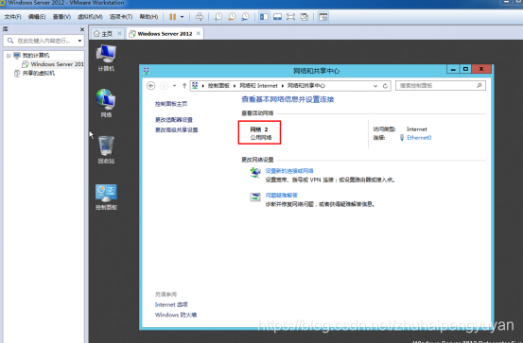Select the 控制面板 desktop icon
523x343 pixels.
106,197
